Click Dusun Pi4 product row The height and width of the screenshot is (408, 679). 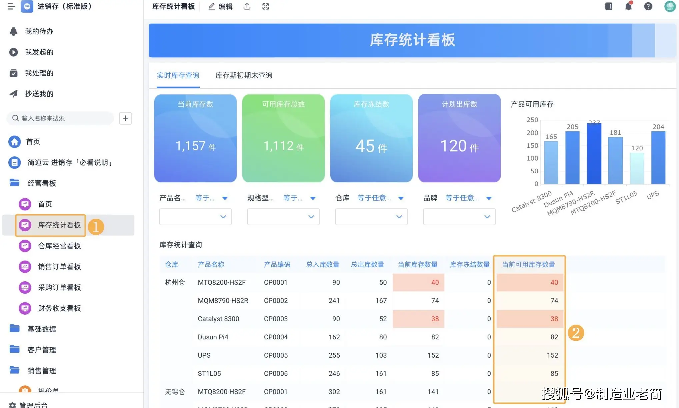[x=213, y=337]
